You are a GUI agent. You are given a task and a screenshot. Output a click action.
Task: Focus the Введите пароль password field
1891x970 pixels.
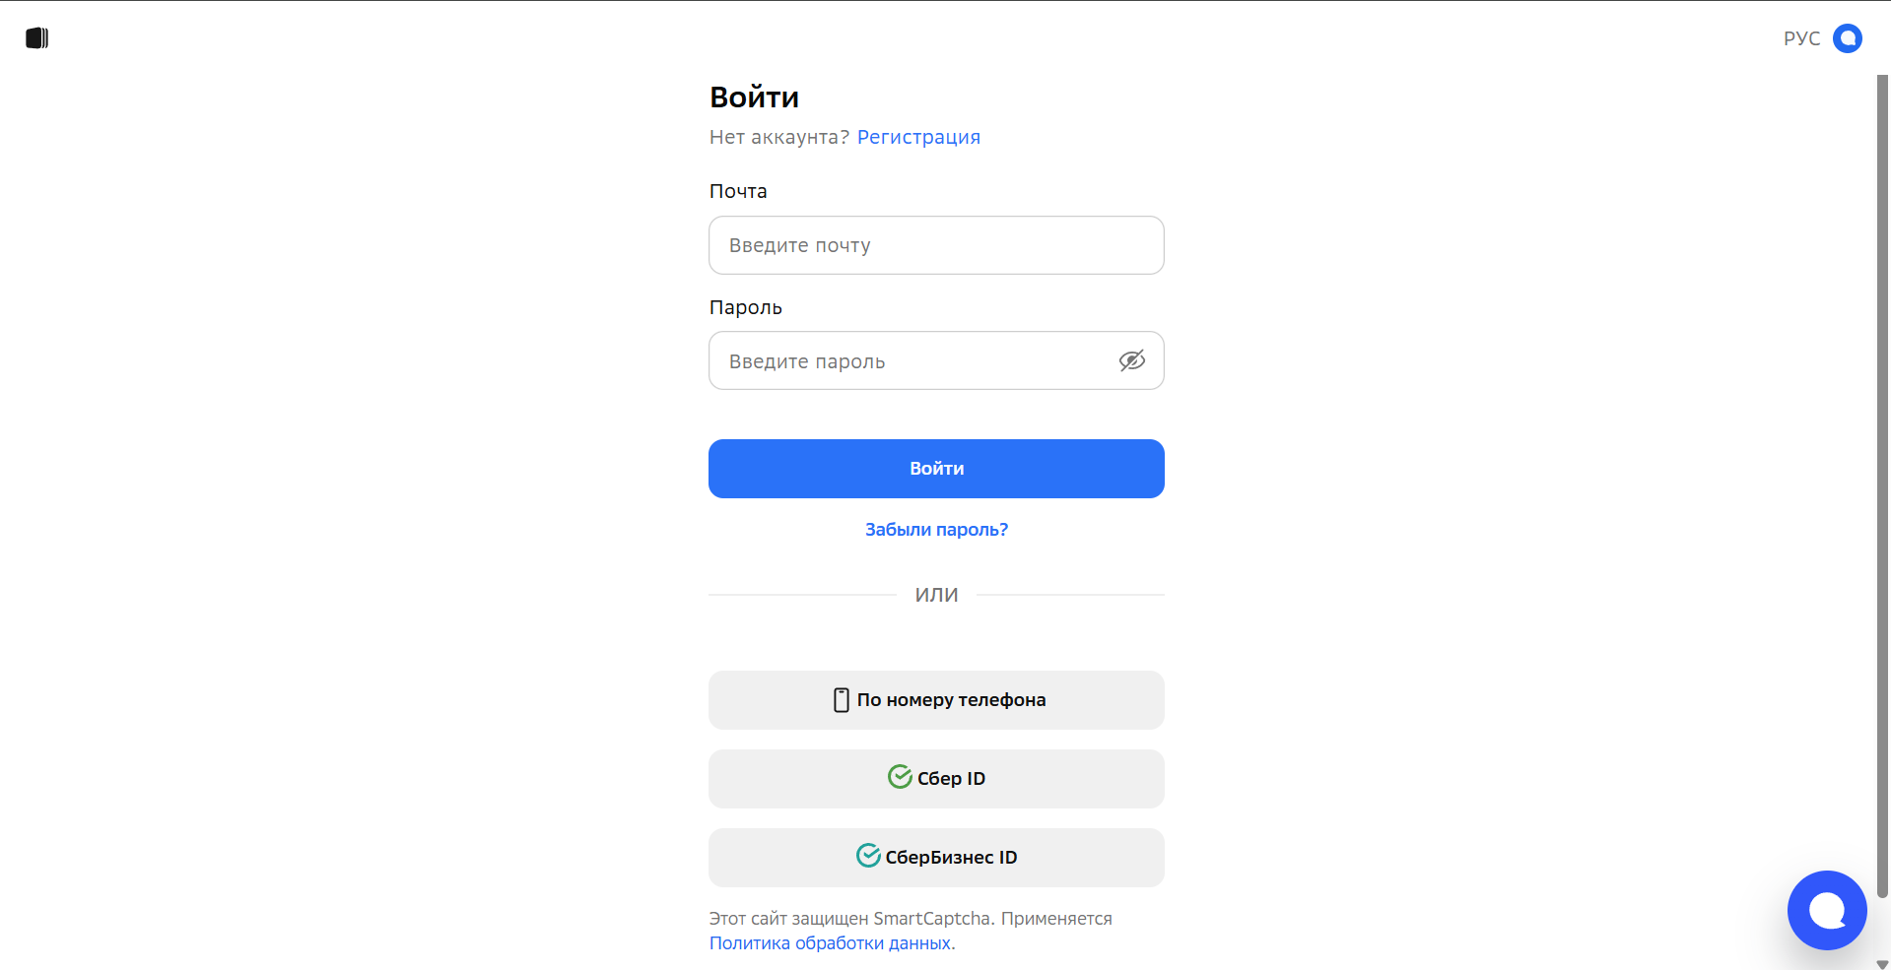pos(936,360)
